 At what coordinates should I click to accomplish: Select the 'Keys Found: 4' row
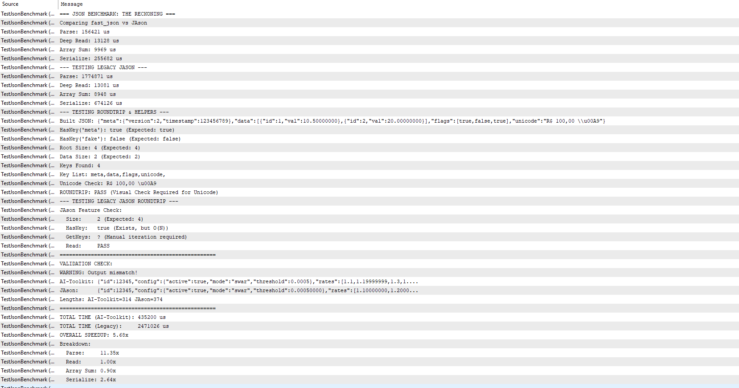[369, 165]
